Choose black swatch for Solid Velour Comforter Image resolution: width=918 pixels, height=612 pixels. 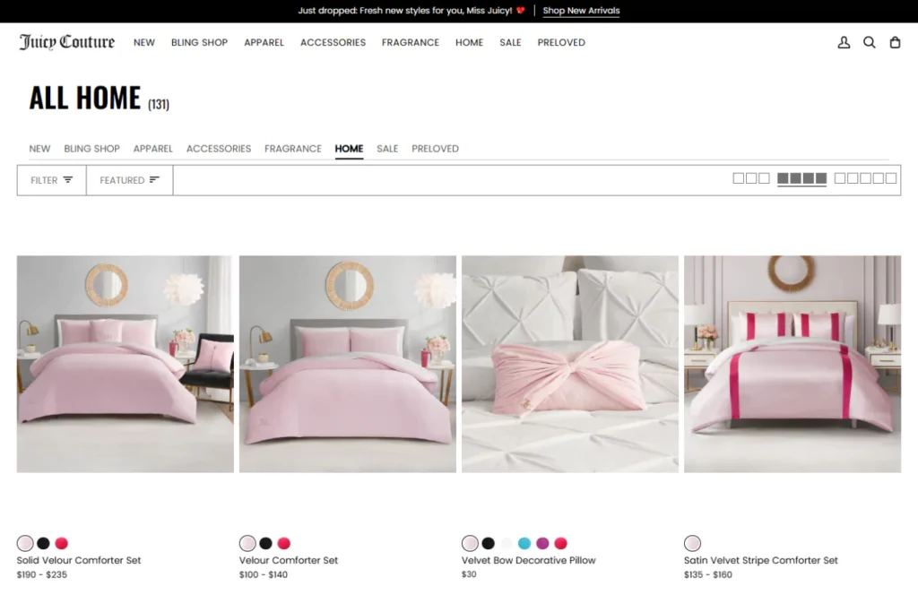click(43, 543)
